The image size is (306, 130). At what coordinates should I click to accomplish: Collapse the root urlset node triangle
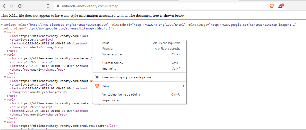[2, 25]
